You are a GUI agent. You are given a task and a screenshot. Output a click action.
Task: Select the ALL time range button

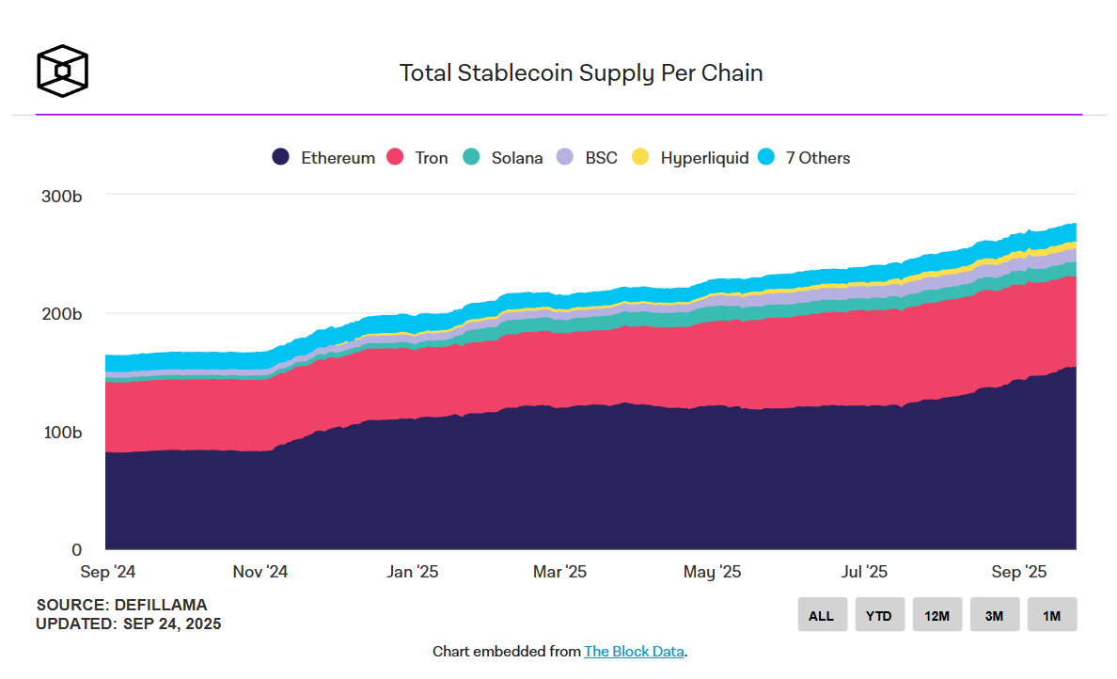[822, 615]
